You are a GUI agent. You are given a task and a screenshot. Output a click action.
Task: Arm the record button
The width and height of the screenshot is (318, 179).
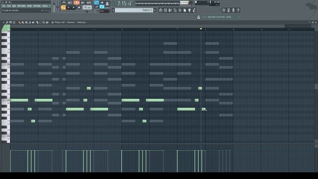(79, 7)
